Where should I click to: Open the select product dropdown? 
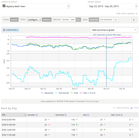coord(36,6)
